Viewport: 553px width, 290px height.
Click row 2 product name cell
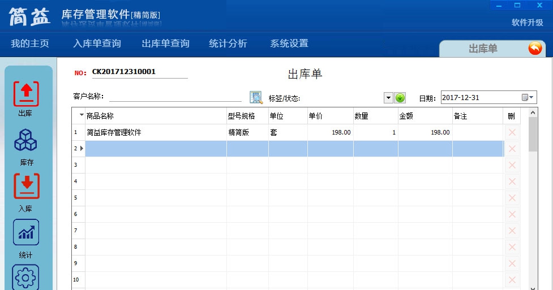click(x=156, y=149)
